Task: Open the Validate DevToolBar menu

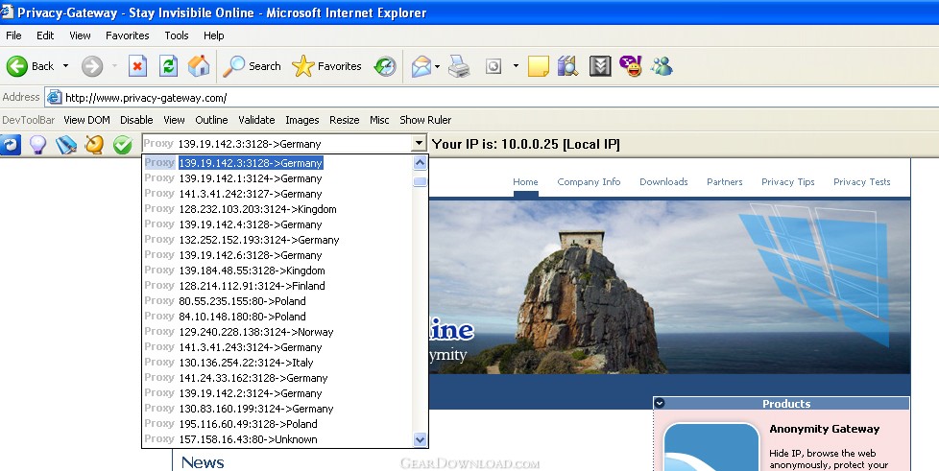Action: pos(256,120)
